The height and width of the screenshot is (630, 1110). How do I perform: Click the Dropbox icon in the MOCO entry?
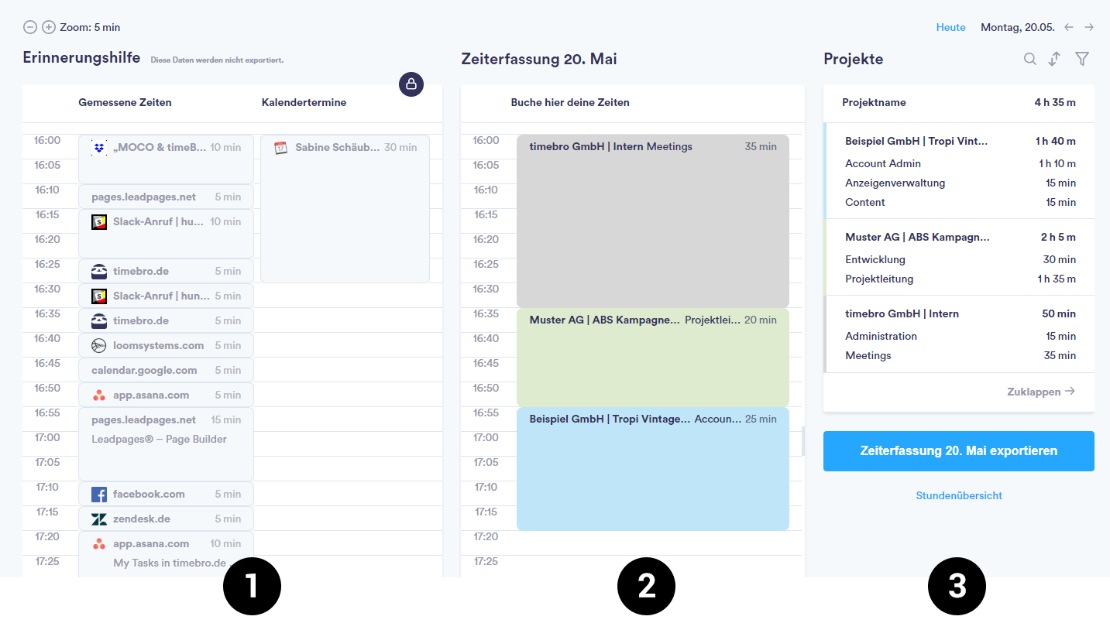coord(99,147)
